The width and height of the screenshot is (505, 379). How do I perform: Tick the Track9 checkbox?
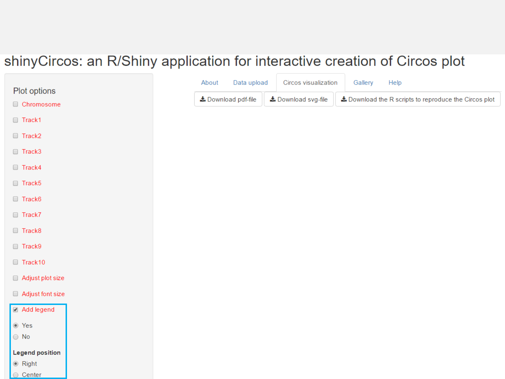(x=15, y=246)
